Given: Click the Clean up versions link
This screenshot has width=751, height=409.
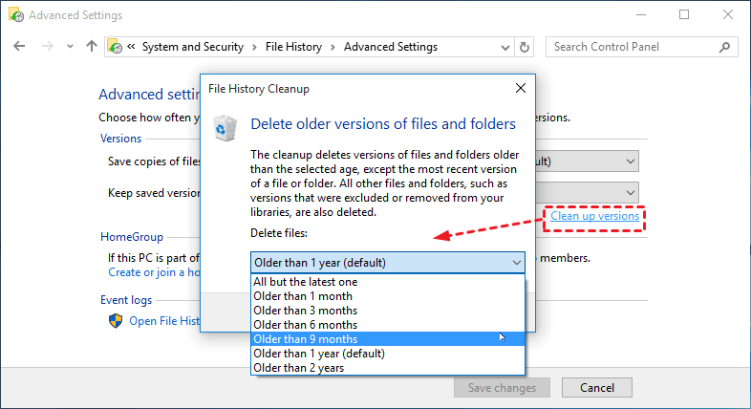Looking at the screenshot, I should coord(594,217).
